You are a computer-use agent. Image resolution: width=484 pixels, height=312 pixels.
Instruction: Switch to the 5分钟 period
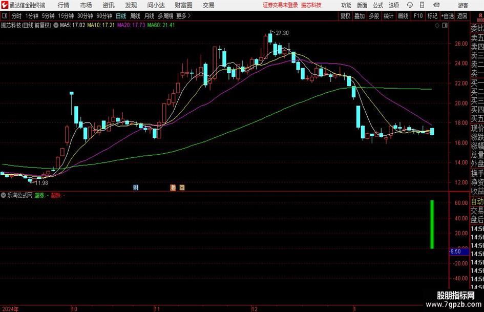tap(48, 16)
